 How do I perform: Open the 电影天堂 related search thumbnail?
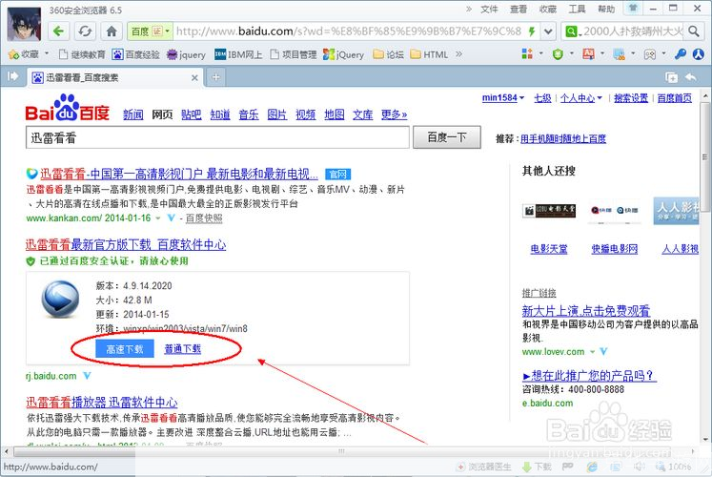[549, 211]
